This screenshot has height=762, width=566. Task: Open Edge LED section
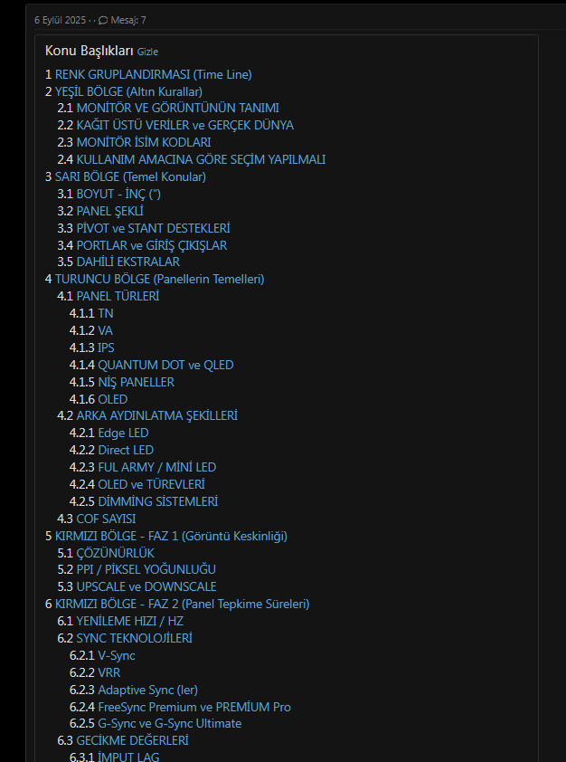pos(123,433)
